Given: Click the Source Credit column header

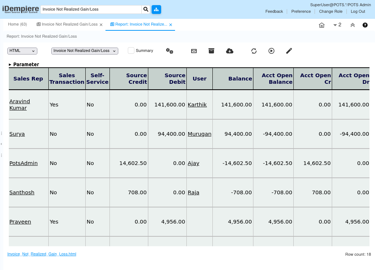Looking at the screenshot, I should [129, 79].
